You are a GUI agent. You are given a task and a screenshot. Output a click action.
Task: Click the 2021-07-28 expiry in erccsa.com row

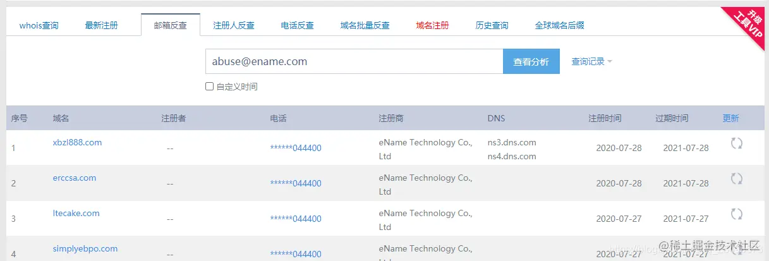(x=686, y=183)
